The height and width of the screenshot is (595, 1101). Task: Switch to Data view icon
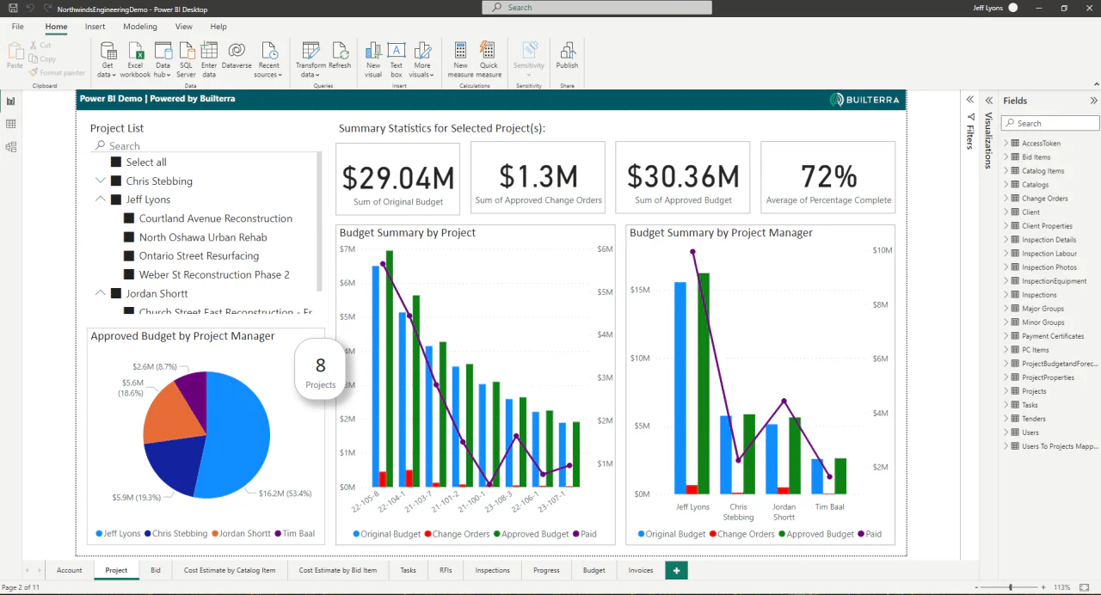tap(11, 124)
